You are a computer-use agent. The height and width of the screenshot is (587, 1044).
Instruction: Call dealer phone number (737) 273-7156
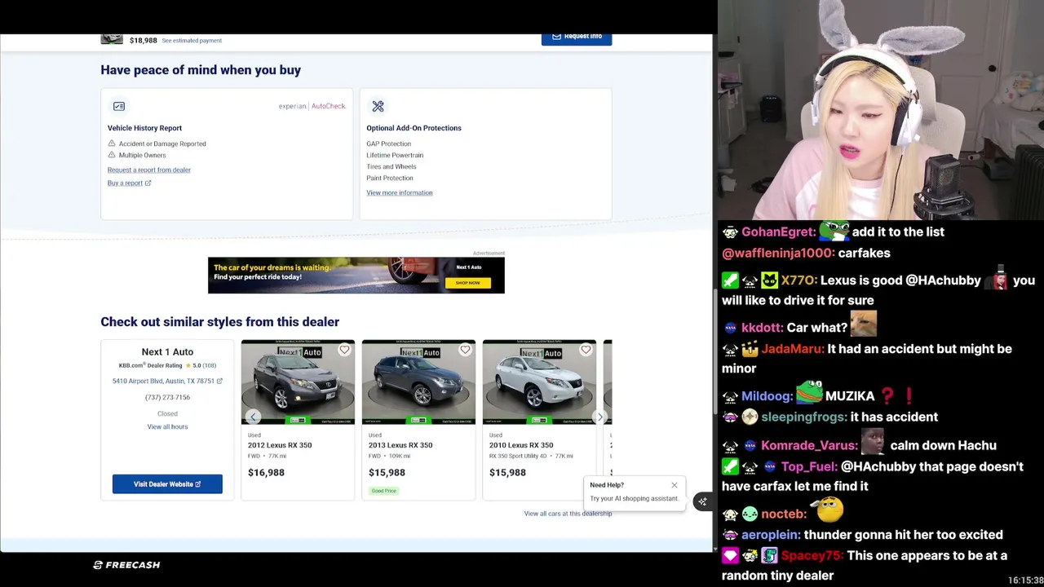167,397
